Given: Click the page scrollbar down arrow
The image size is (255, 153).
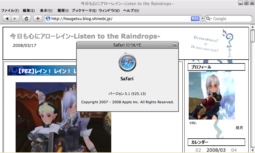Looking at the screenshot, I should click(252, 150).
